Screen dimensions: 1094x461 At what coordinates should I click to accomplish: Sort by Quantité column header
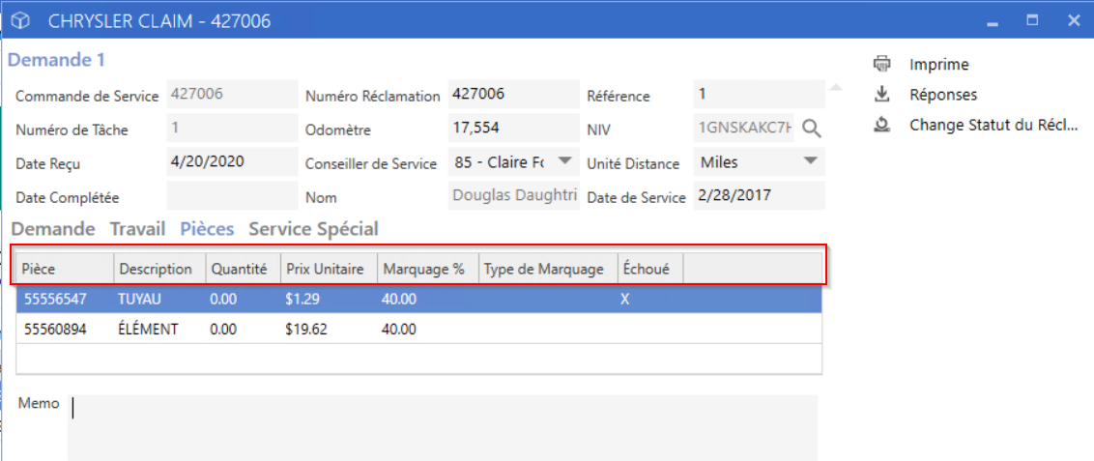click(x=243, y=269)
